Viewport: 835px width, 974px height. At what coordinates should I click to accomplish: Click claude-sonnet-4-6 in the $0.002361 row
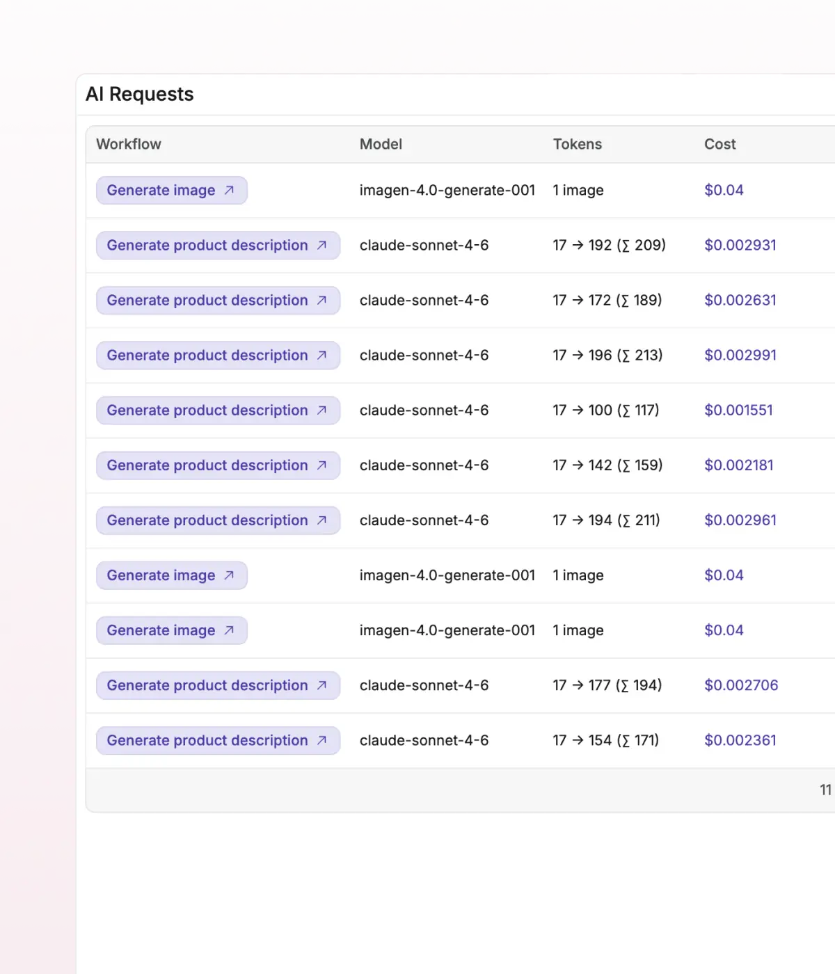click(424, 740)
